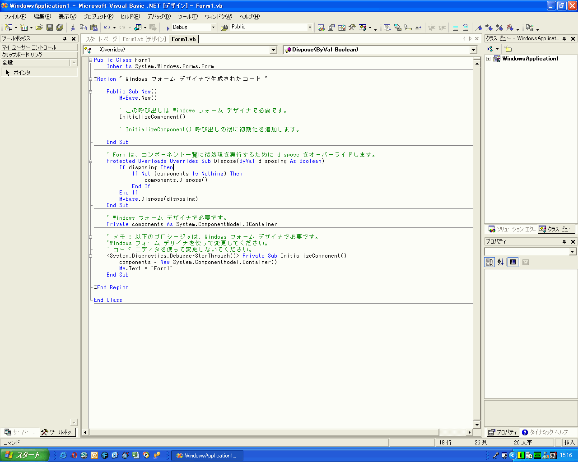
Task: Click WindowsApplication1 taskbar button
Action: [207, 456]
